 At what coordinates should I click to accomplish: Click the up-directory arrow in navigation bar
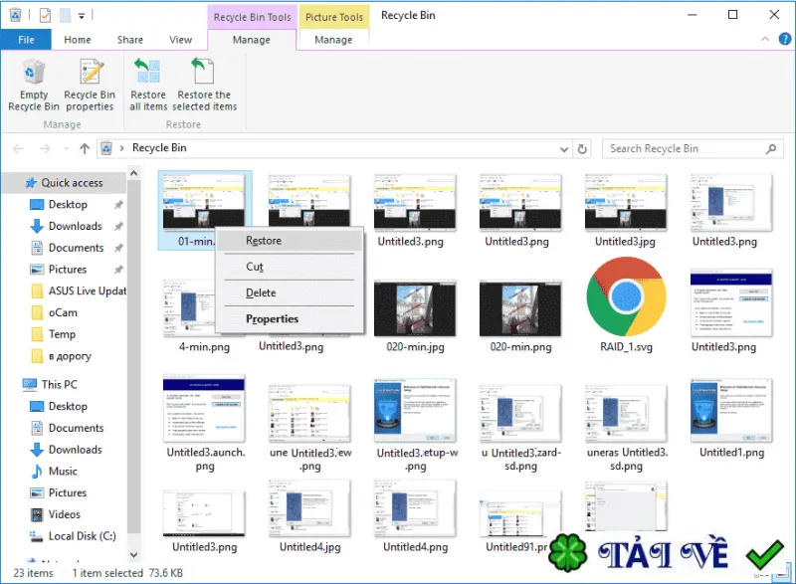(x=85, y=148)
